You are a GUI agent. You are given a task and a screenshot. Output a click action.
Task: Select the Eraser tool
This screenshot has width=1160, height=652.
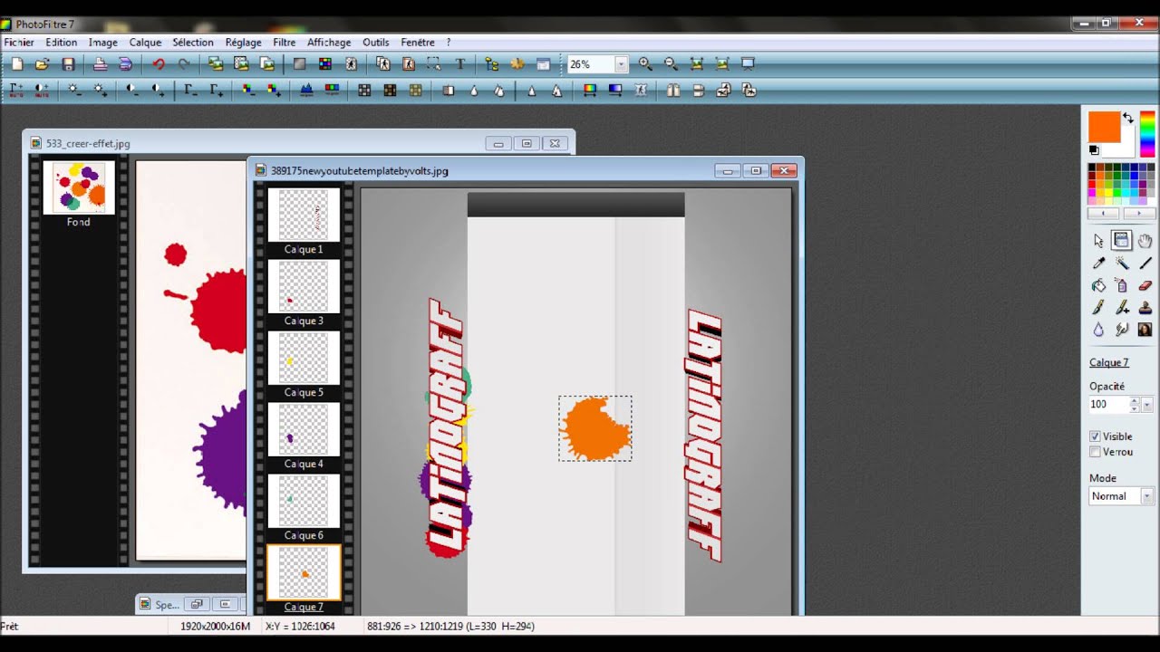[1145, 285]
